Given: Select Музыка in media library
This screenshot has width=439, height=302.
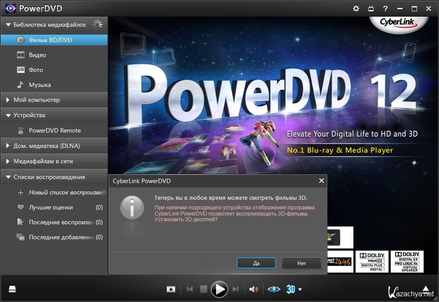Looking at the screenshot, I should pyautogui.click(x=40, y=85).
